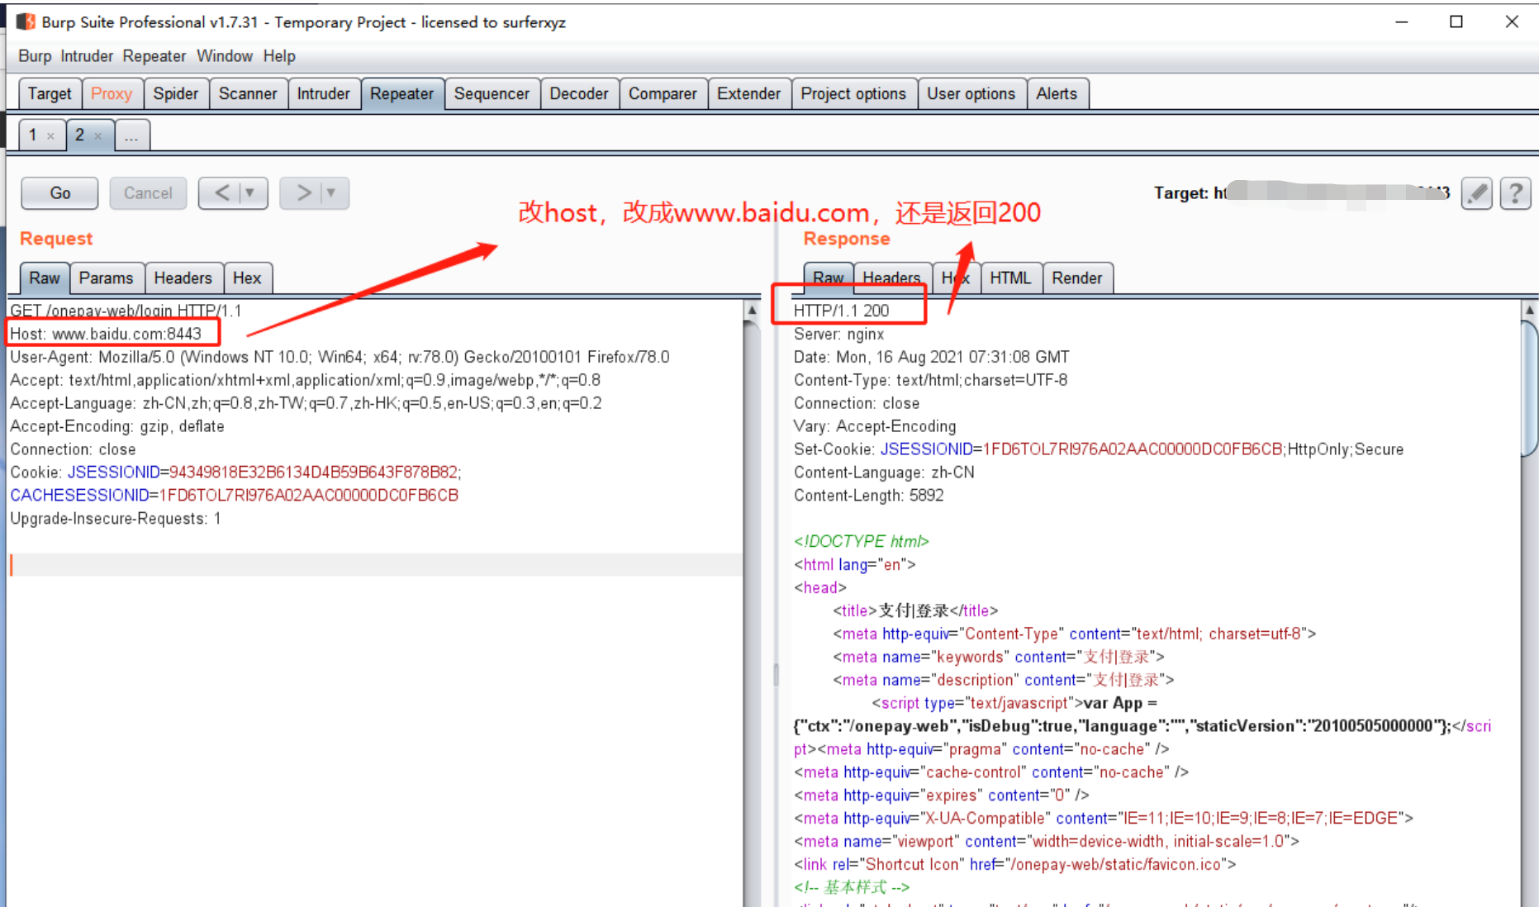Add a new Repeater tab with ellipsis

pos(131,136)
